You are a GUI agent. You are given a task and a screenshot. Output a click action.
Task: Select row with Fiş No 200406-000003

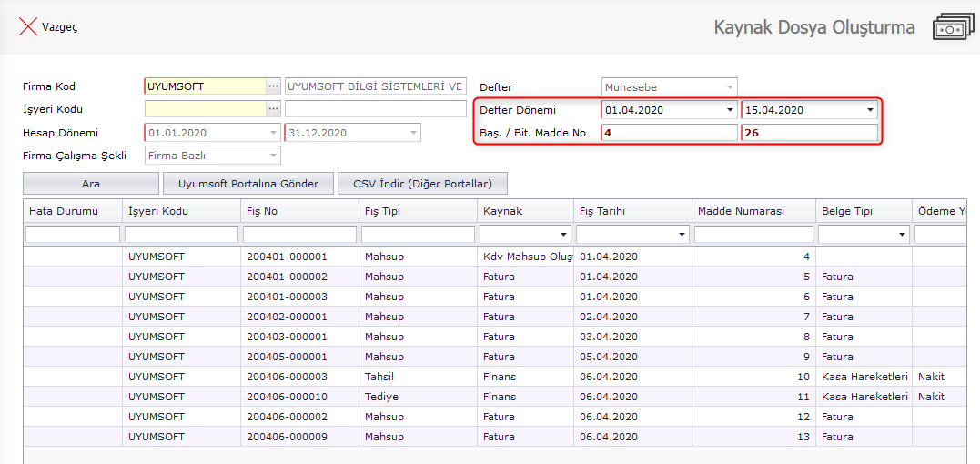pos(286,377)
